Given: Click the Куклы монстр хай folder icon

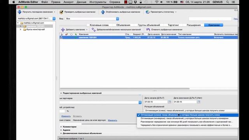Looking at the screenshot, I should [25, 30].
